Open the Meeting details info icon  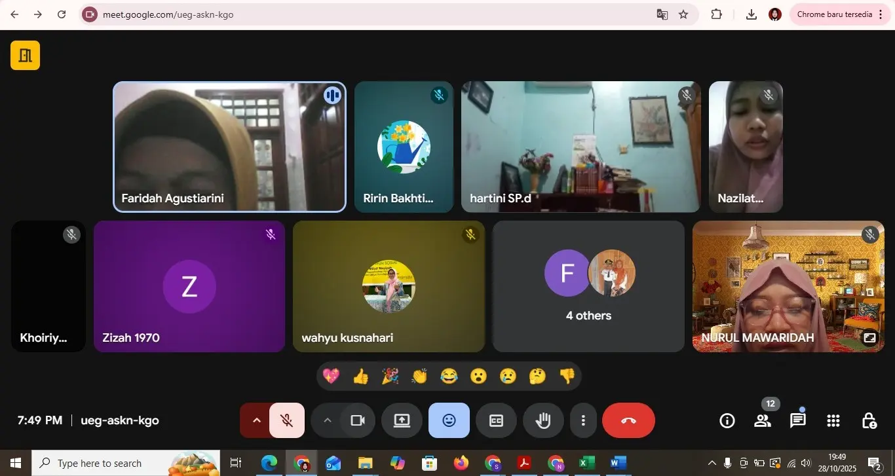(x=727, y=420)
